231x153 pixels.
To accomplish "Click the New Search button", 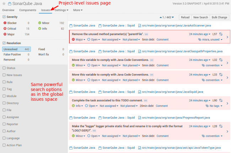I will click(200, 17).
